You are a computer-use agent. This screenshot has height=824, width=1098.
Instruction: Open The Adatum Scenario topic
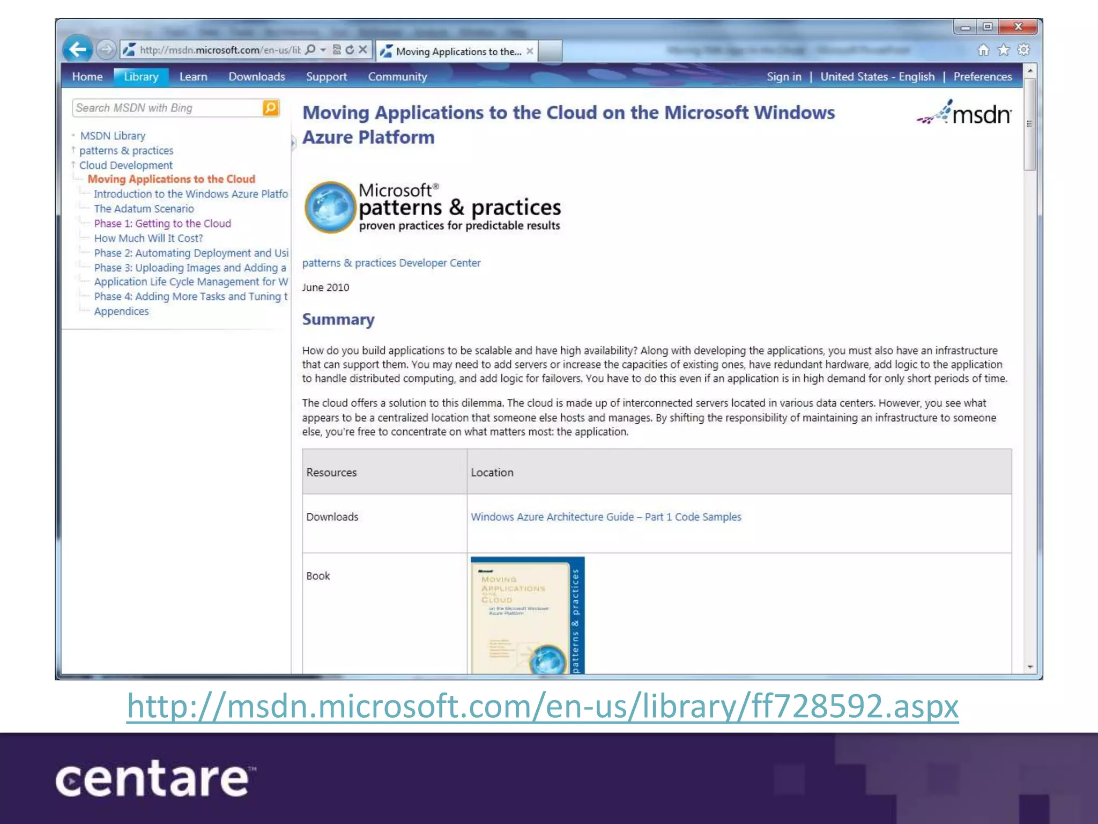pyautogui.click(x=144, y=209)
